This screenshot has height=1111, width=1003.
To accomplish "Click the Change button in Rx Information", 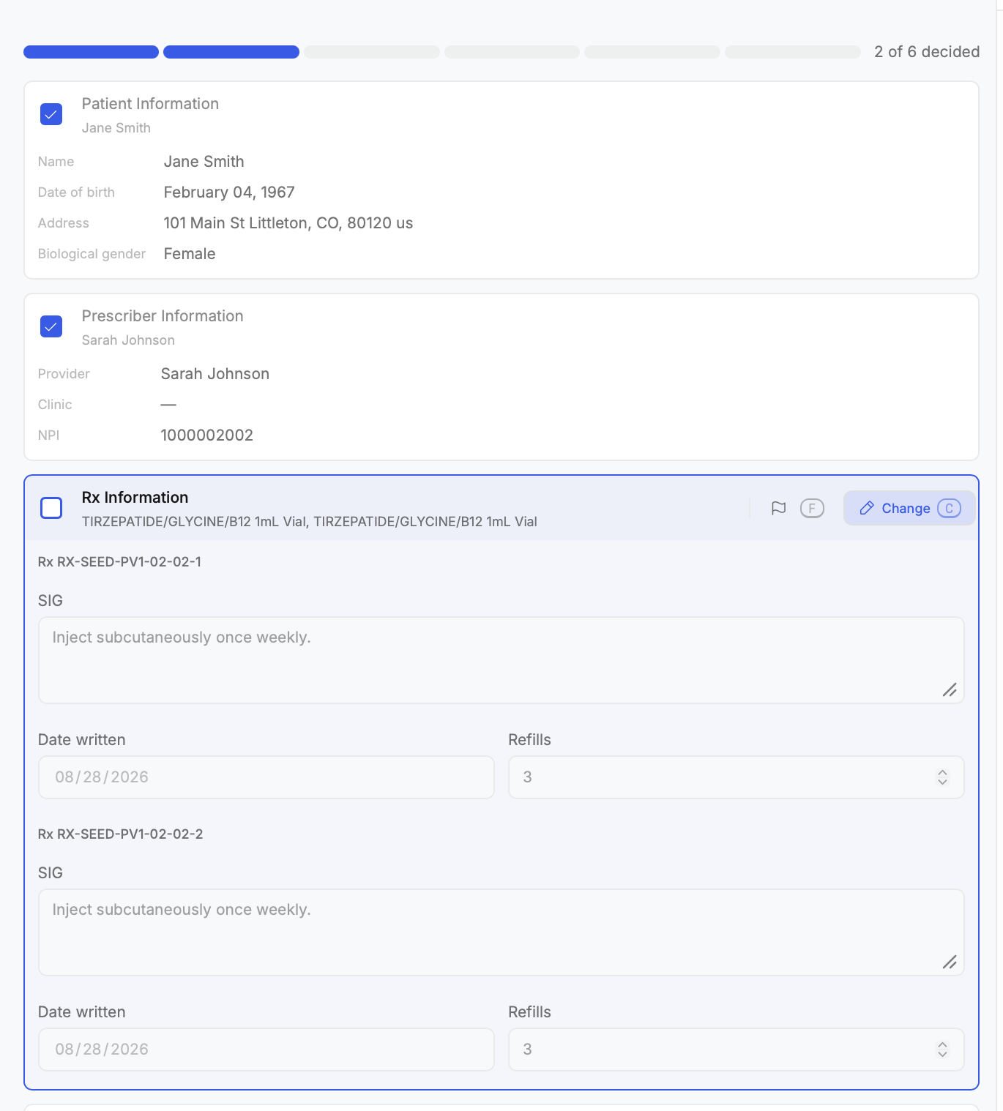I will point(909,508).
